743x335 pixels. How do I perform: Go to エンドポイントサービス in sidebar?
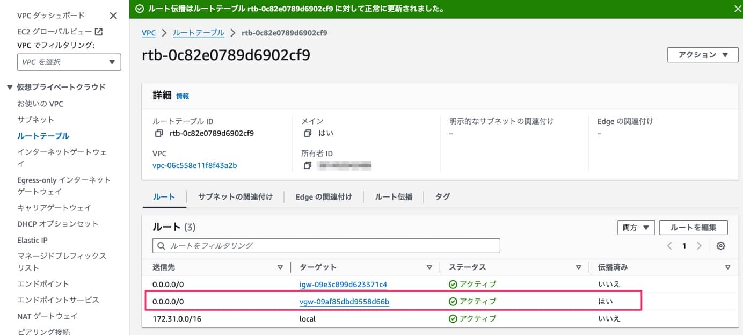pyautogui.click(x=58, y=300)
